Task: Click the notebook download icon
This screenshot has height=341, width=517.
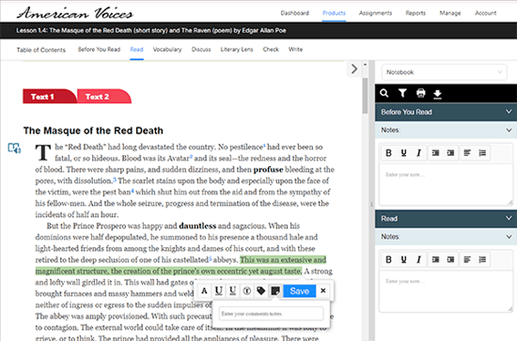Action: click(437, 94)
